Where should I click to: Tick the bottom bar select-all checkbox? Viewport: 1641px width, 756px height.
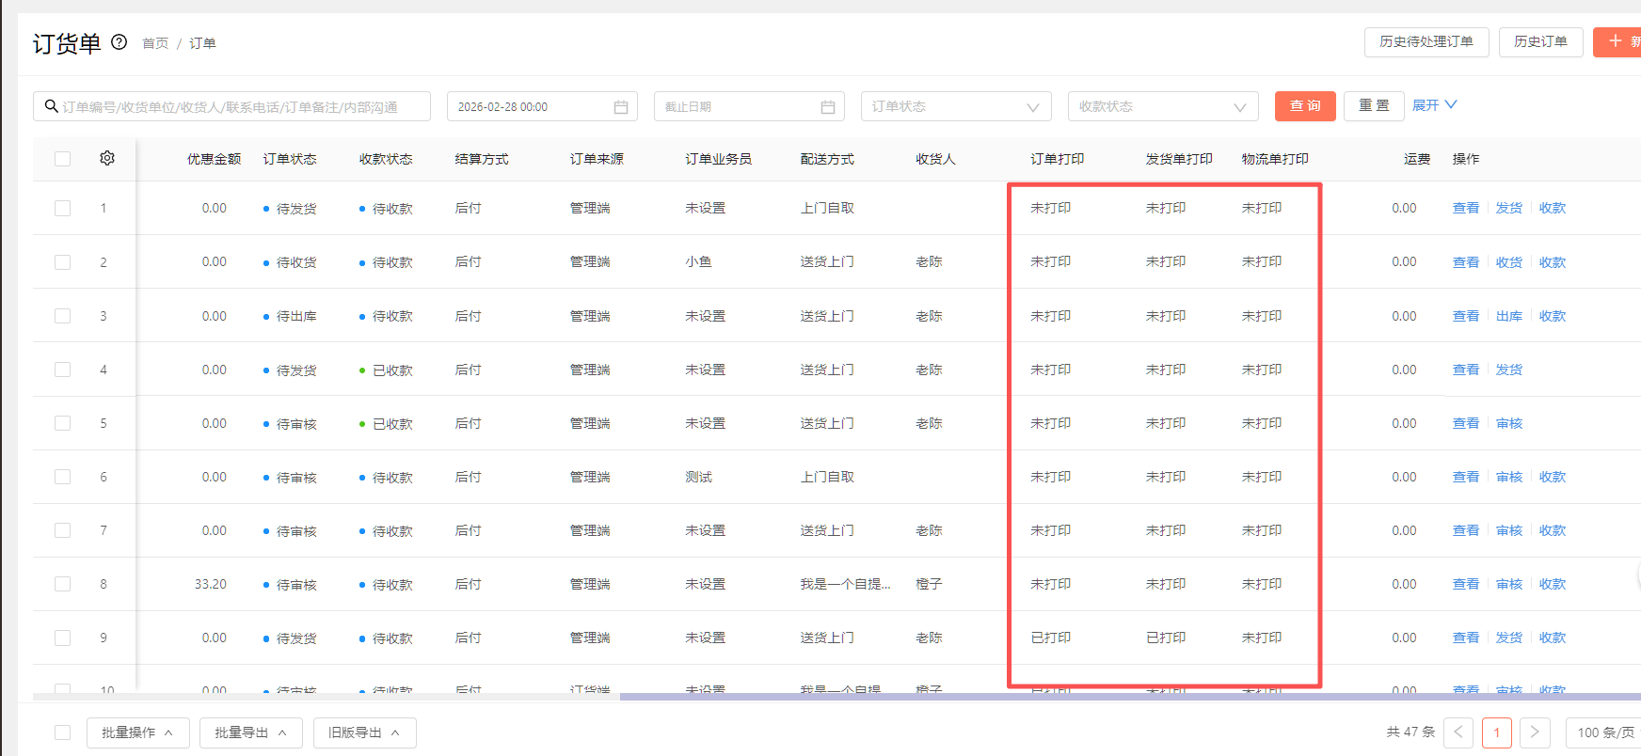(x=63, y=732)
